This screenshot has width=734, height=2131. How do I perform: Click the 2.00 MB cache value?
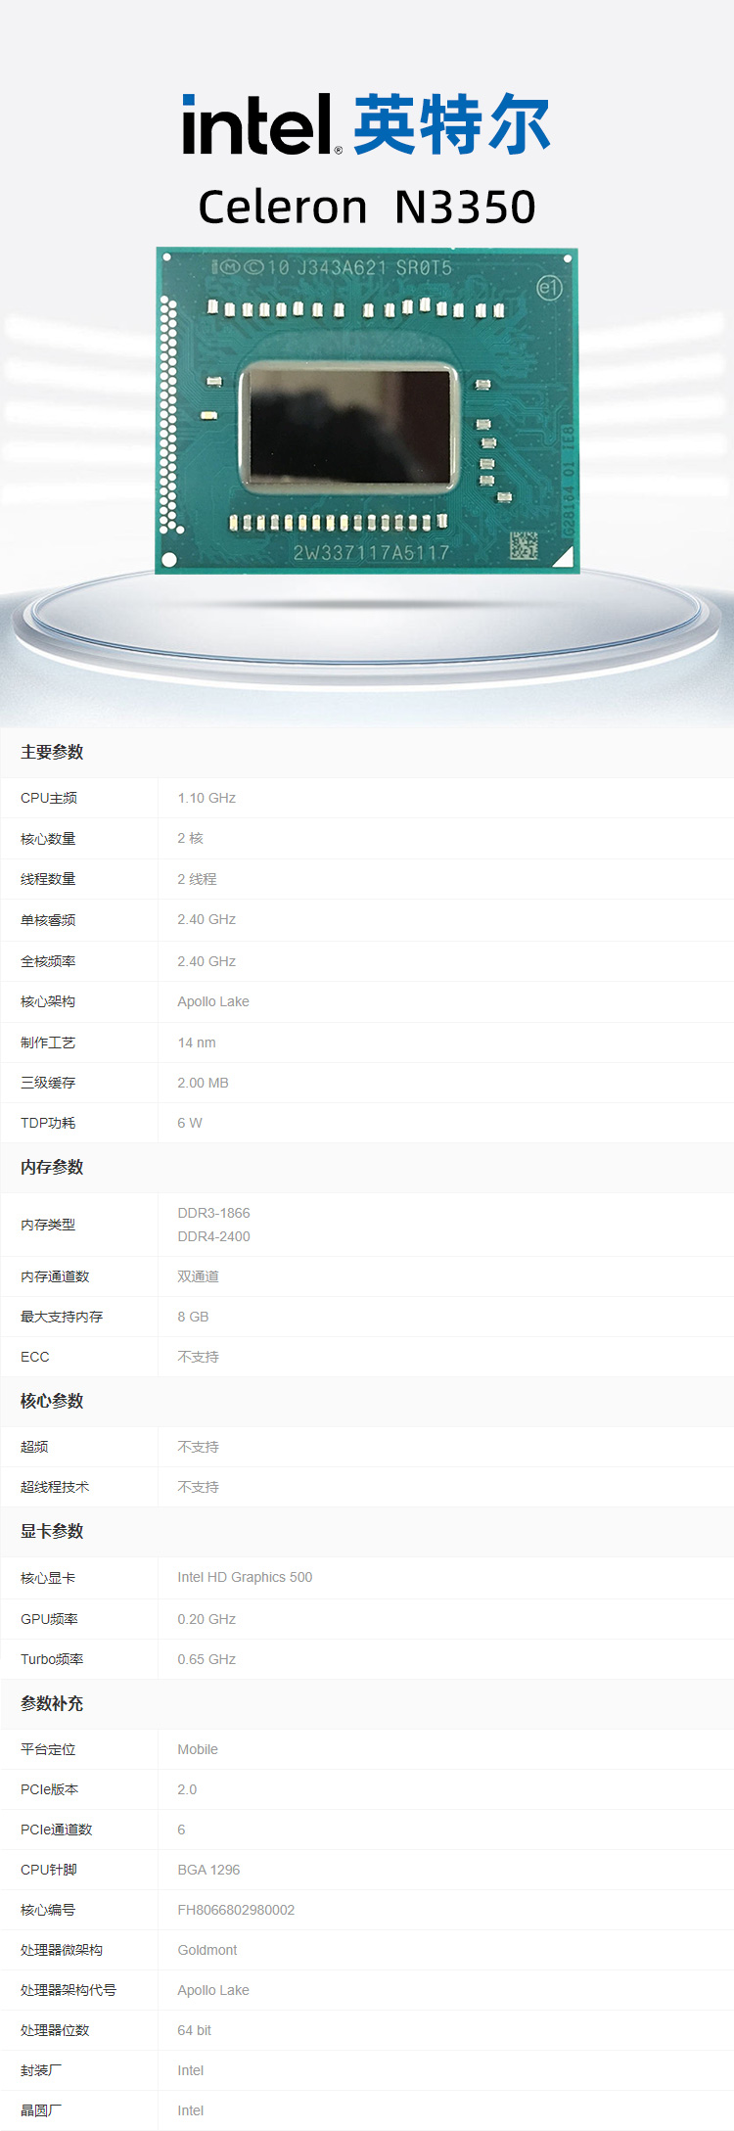(x=203, y=1083)
